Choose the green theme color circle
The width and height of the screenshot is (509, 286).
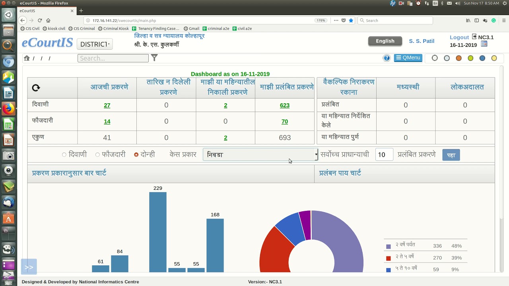pyautogui.click(x=470, y=58)
